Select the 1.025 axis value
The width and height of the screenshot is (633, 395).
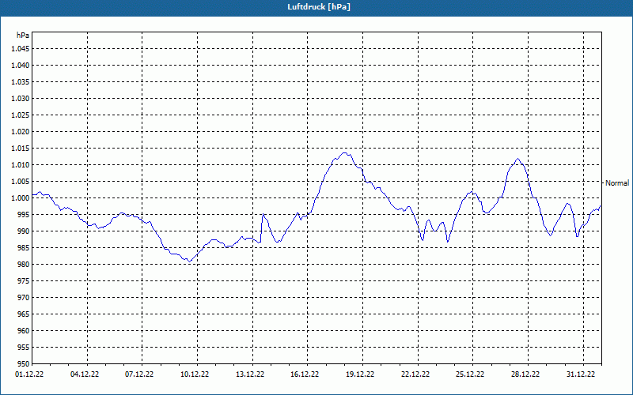(x=21, y=115)
